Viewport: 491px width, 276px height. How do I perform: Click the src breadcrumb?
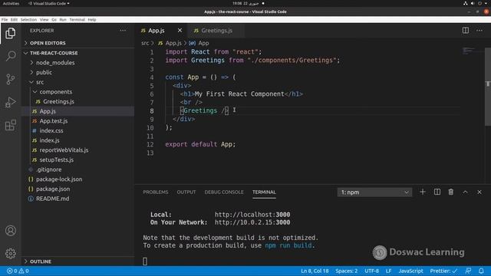(145, 43)
